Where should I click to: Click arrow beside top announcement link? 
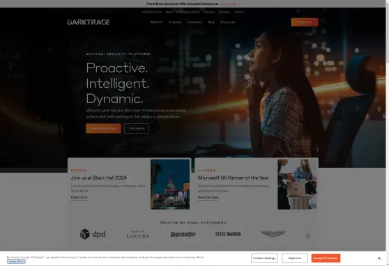click(x=238, y=3)
